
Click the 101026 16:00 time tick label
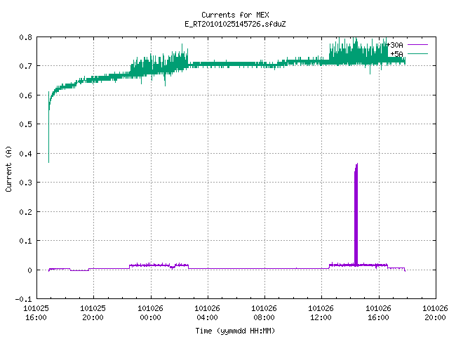click(x=378, y=313)
